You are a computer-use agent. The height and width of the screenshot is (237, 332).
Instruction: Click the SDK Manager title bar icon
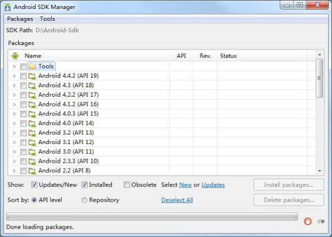point(8,7)
